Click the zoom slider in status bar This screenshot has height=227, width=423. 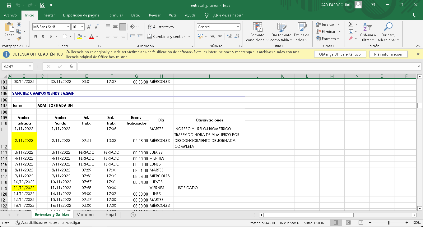point(388,223)
